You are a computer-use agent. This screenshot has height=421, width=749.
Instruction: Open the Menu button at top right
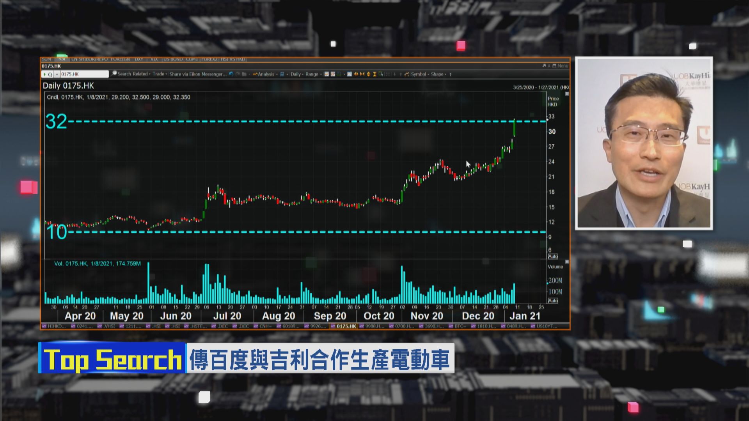click(562, 66)
